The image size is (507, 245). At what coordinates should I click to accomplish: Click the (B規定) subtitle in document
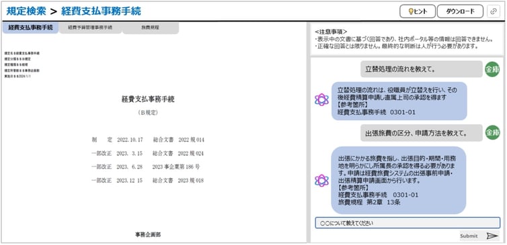[148, 113]
